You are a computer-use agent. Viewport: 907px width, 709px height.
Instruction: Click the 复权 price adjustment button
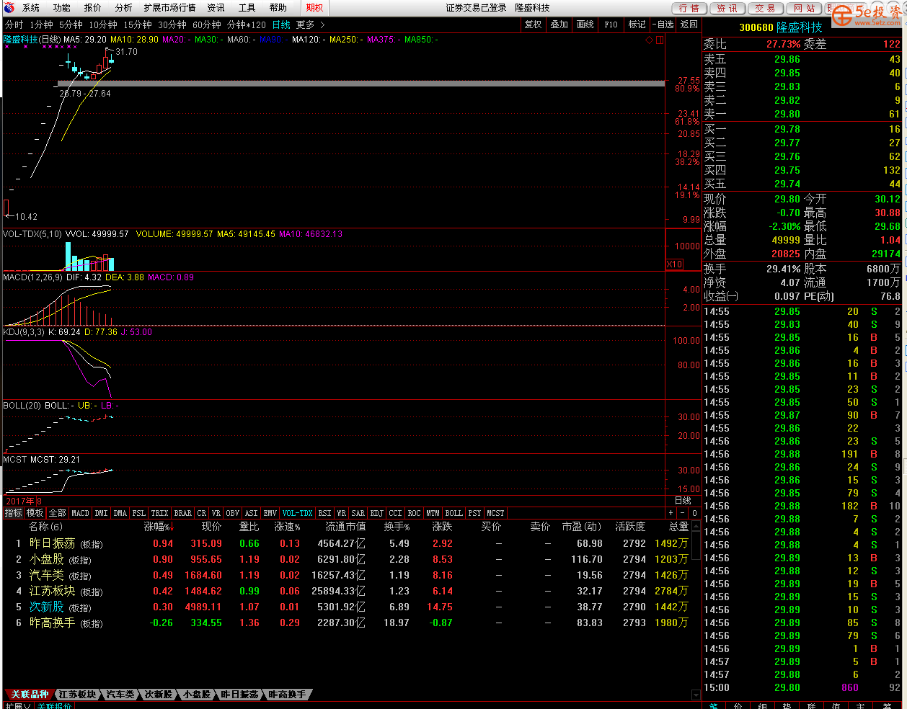[x=533, y=24]
